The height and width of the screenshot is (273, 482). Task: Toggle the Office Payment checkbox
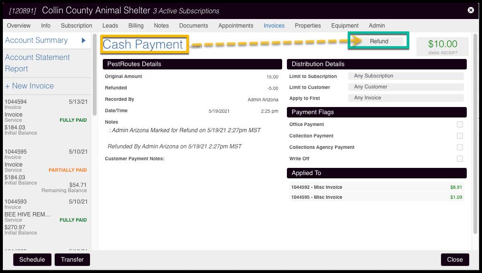click(460, 125)
